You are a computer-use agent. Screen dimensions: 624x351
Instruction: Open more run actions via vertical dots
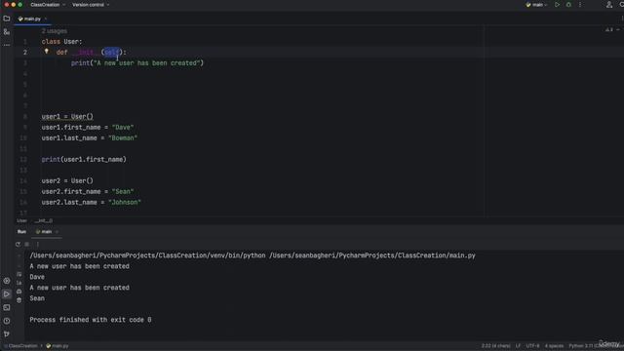pyautogui.click(x=580, y=5)
